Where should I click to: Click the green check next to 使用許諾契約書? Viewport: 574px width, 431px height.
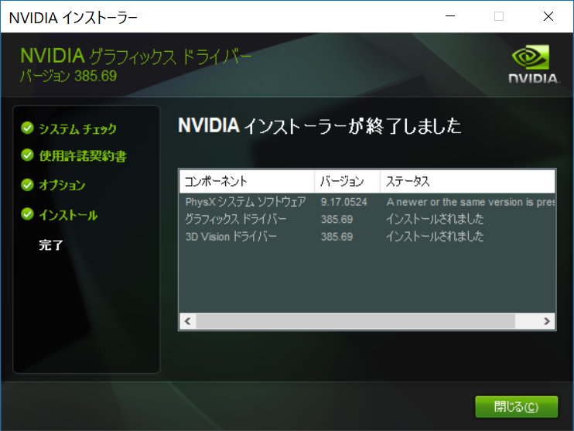pos(27,156)
